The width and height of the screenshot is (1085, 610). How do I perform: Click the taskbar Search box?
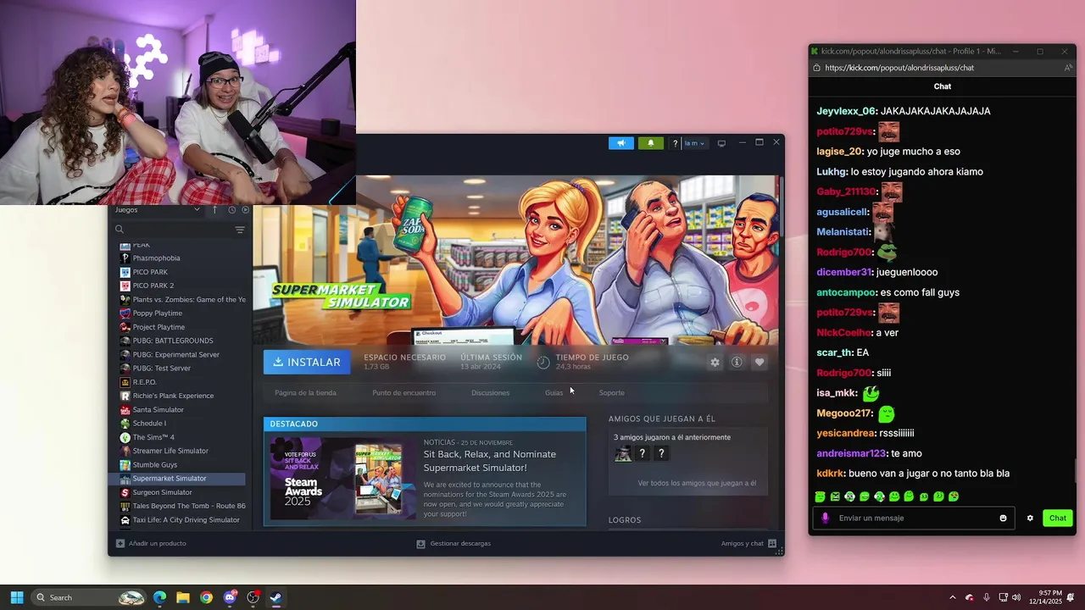click(90, 597)
